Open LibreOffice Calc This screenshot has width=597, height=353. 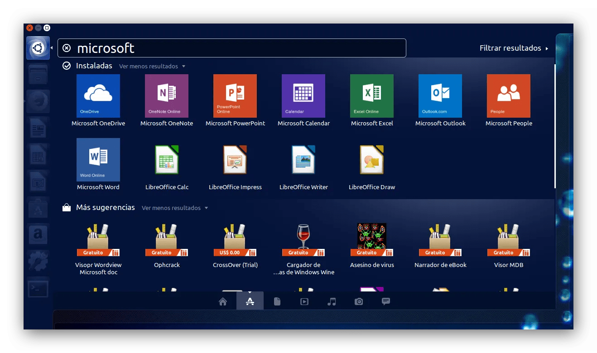click(x=167, y=160)
